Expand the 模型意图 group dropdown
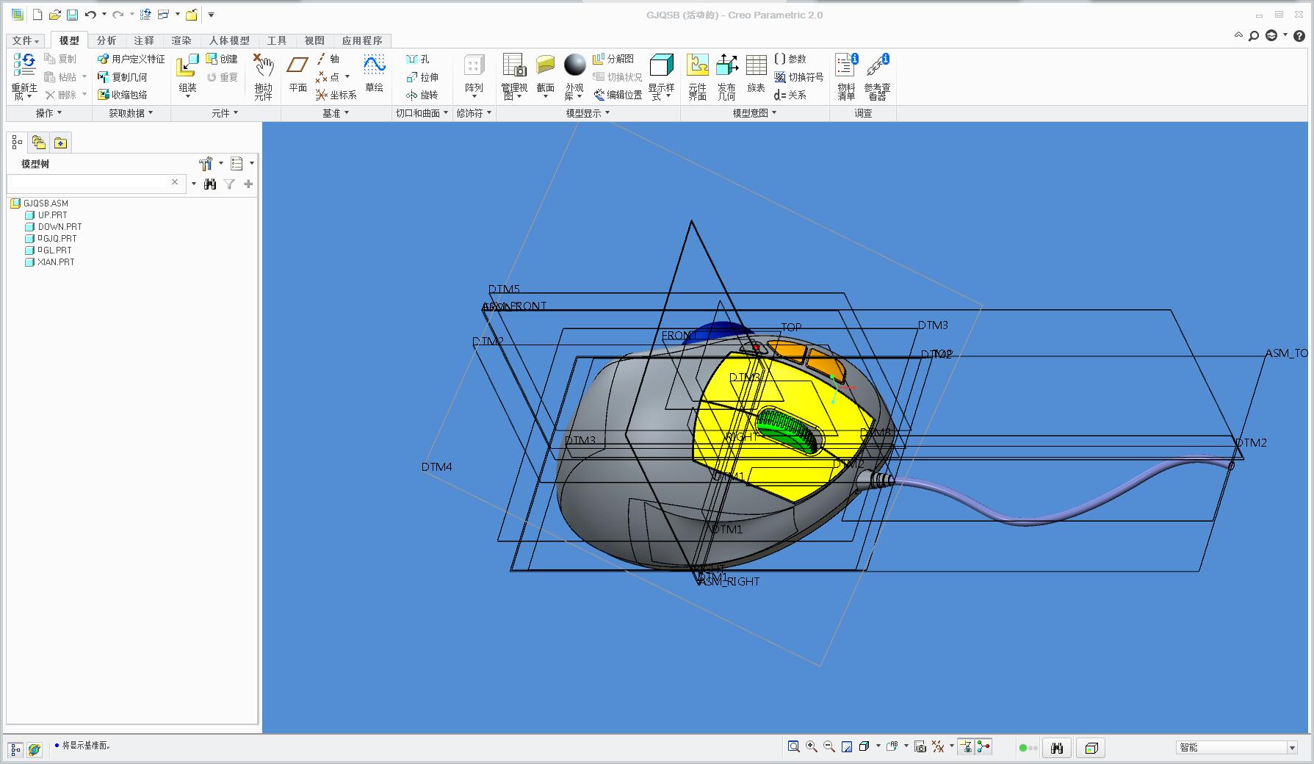Image resolution: width=1314 pixels, height=764 pixels. 754,113
